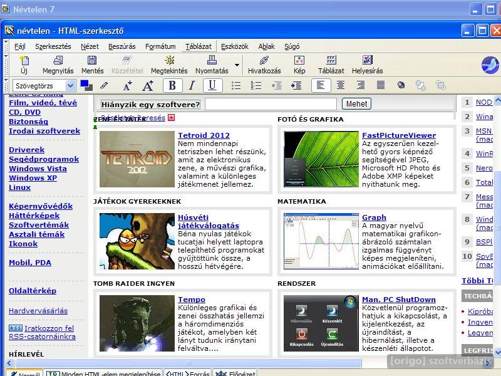Open a file with Megnyitás icon
The height and width of the screenshot is (376, 501).
click(58, 65)
